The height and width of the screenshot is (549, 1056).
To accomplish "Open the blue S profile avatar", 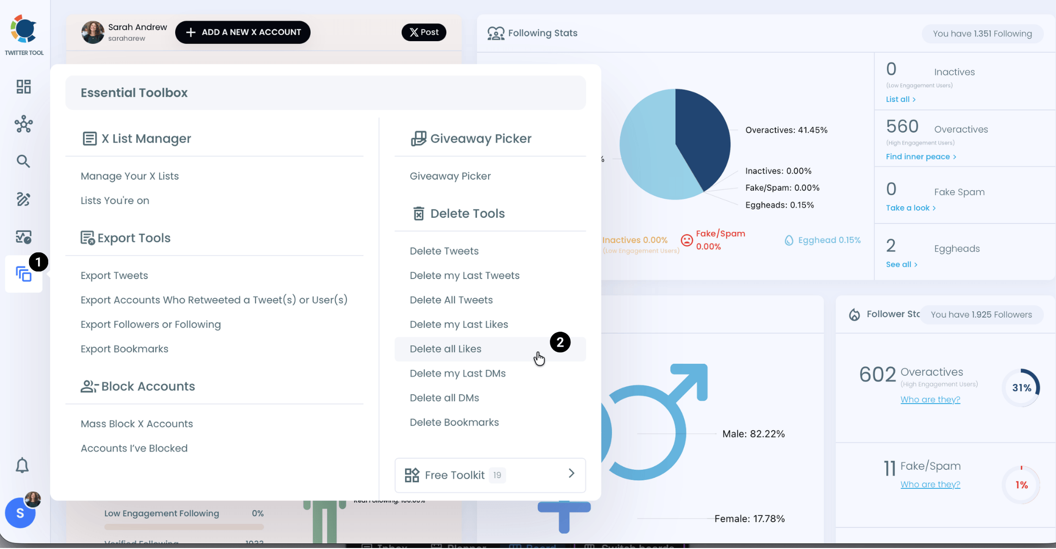I will pyautogui.click(x=20, y=513).
